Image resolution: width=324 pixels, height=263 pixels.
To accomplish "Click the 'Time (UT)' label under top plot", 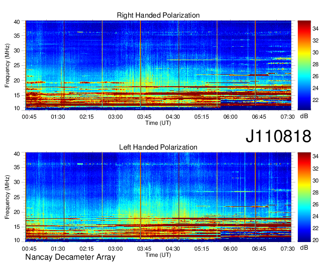I will click(x=158, y=123).
